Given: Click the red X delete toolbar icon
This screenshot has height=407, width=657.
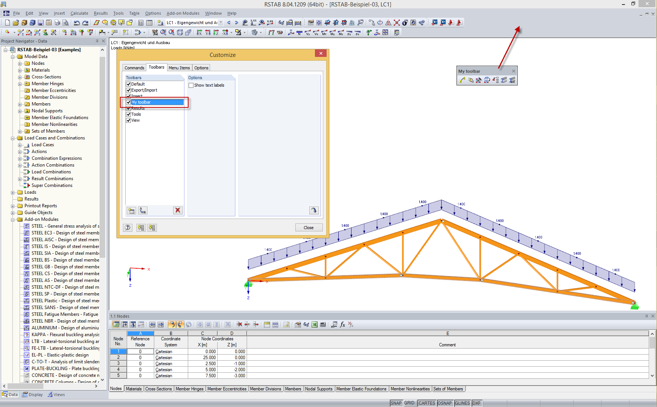Looking at the screenshot, I should tap(397, 23).
